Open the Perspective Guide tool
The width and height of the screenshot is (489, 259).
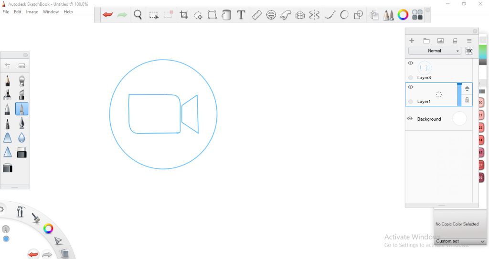pos(300,15)
